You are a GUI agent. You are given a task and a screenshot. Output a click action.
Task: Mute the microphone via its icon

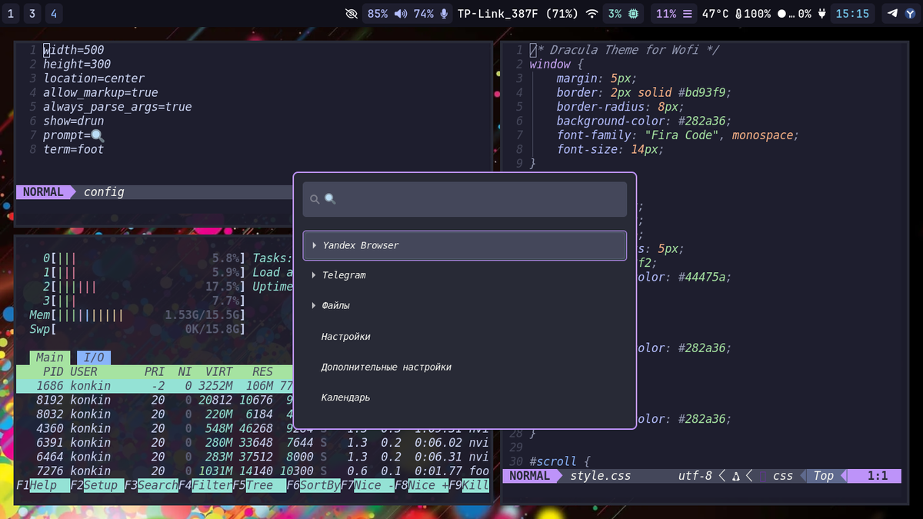pyautogui.click(x=444, y=14)
